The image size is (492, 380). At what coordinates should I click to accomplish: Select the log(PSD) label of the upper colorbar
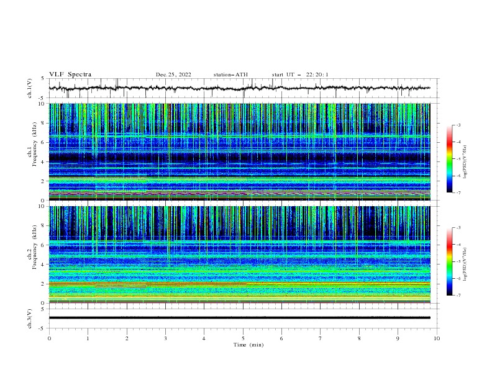click(x=465, y=162)
